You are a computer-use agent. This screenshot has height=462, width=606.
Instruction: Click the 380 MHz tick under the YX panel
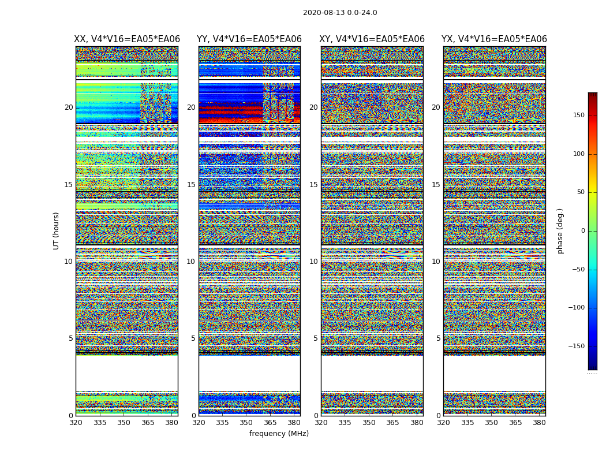coord(539,423)
